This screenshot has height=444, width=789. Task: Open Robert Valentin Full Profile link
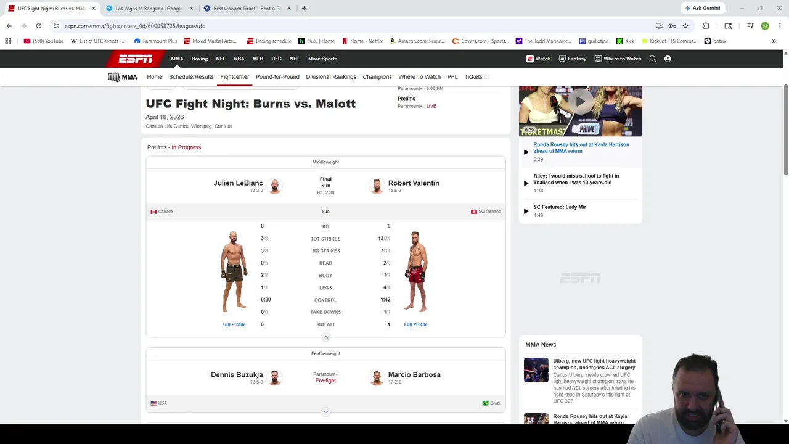click(415, 324)
